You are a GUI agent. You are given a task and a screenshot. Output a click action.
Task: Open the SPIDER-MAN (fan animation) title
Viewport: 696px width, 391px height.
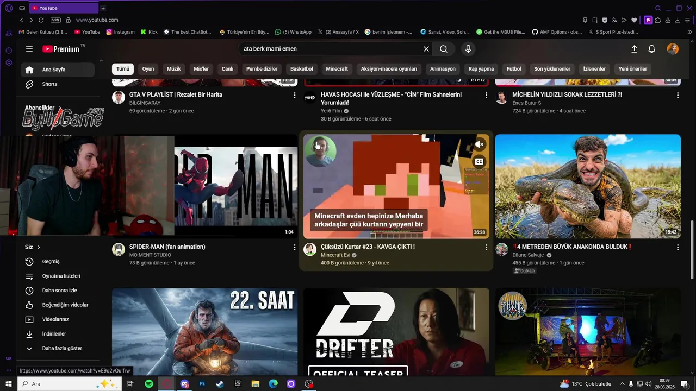[x=167, y=247]
